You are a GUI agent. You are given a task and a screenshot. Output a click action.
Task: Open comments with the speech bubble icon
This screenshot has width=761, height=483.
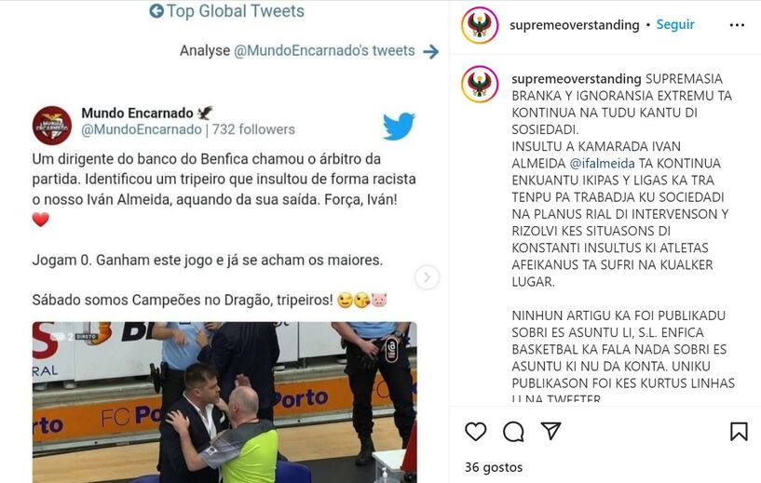click(x=513, y=431)
